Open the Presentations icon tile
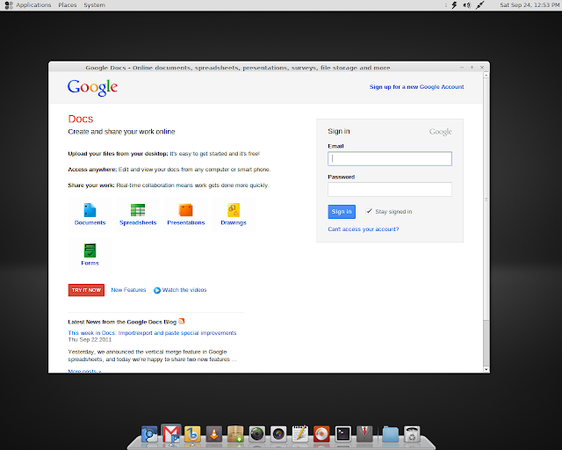Image resolution: width=562 pixels, height=450 pixels. click(185, 214)
